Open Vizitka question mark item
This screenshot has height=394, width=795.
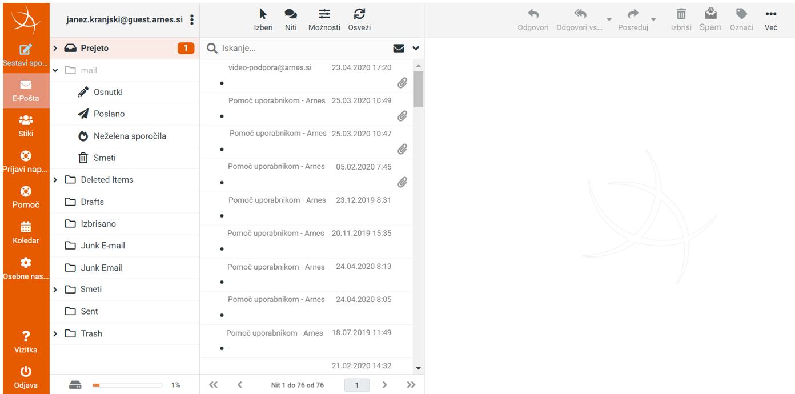(25, 341)
